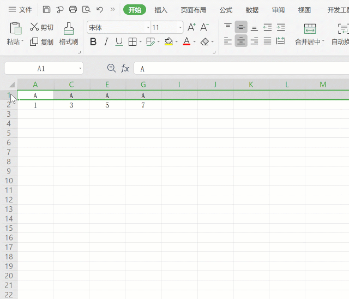
Task: Expand the borders dropdown arrow
Action: 141,41
